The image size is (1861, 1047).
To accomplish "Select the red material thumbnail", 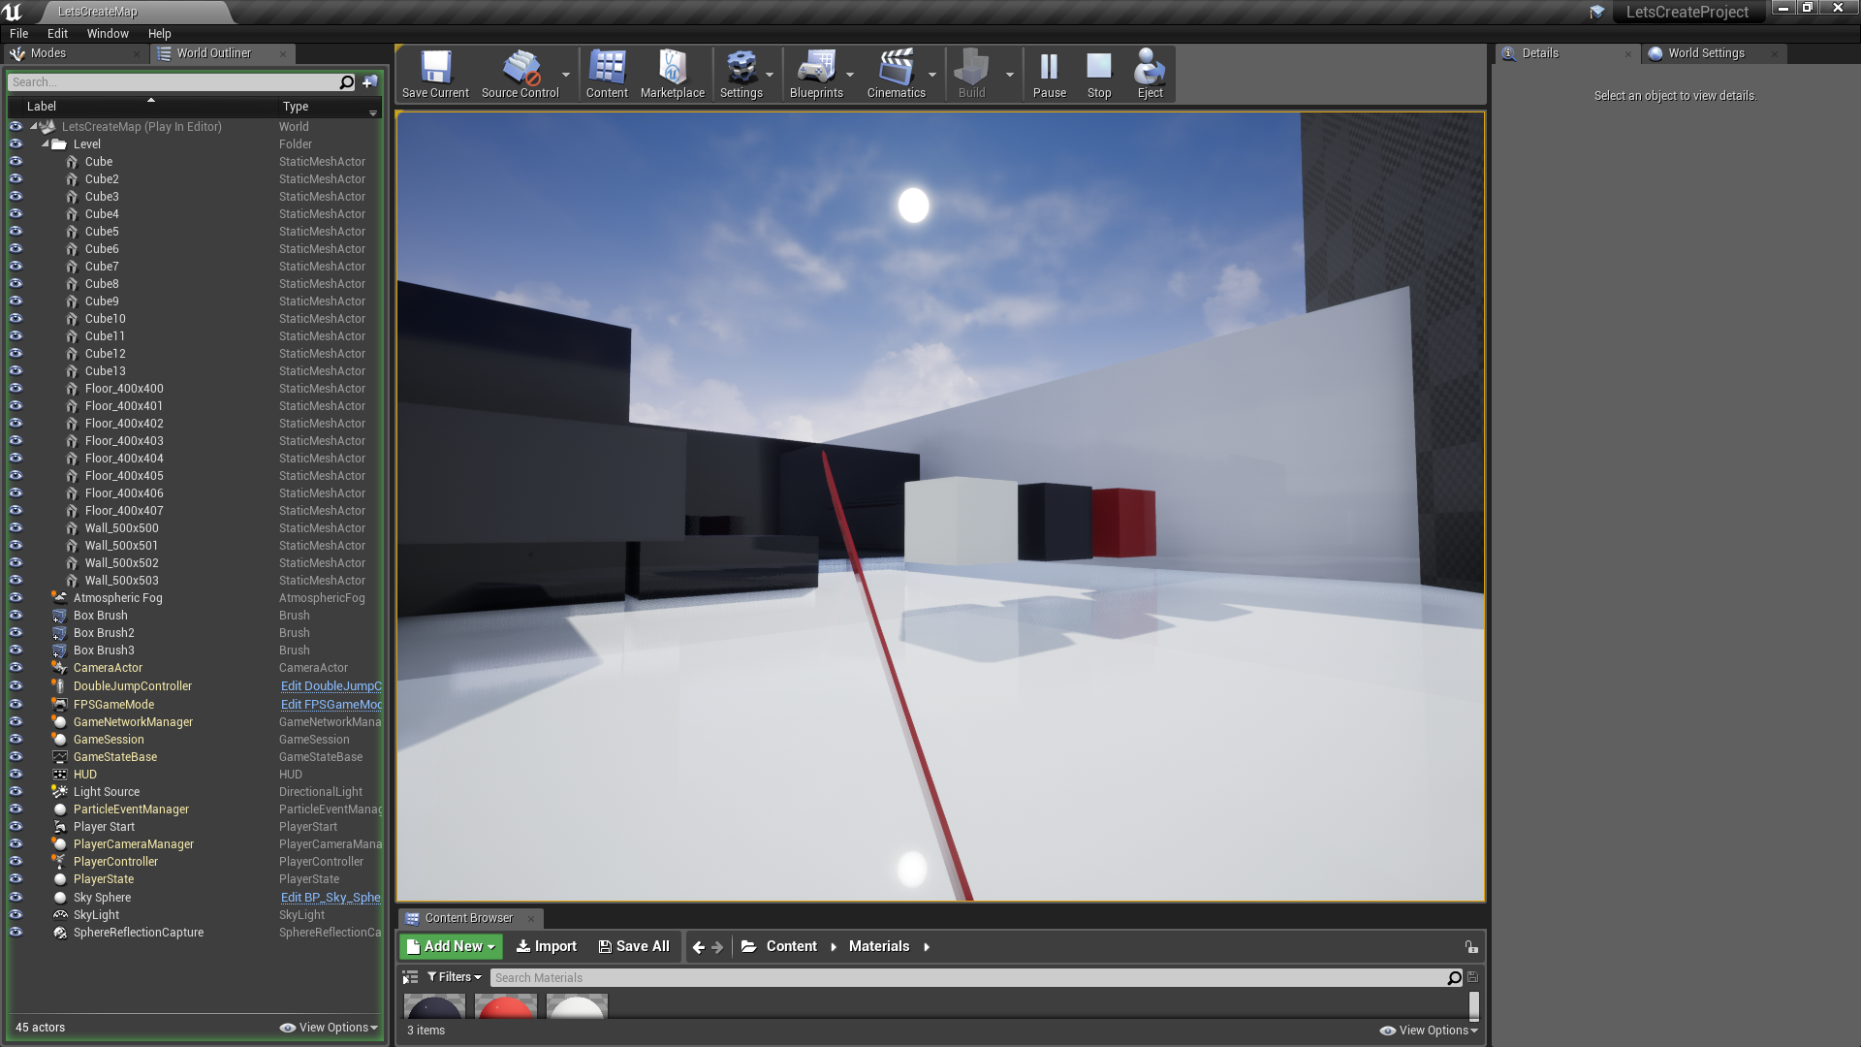I will [x=506, y=1005].
